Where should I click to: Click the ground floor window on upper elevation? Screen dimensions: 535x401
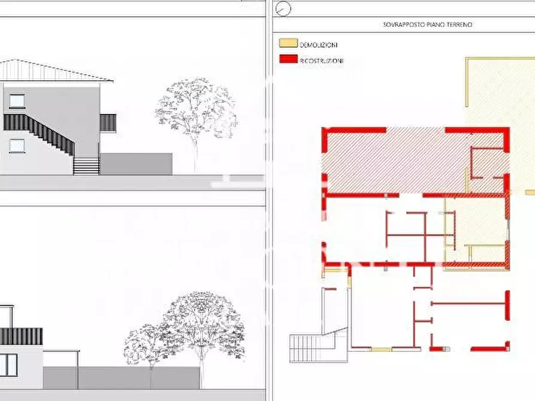point(17,145)
